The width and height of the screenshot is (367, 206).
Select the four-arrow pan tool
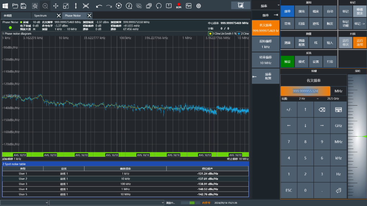[56, 6]
